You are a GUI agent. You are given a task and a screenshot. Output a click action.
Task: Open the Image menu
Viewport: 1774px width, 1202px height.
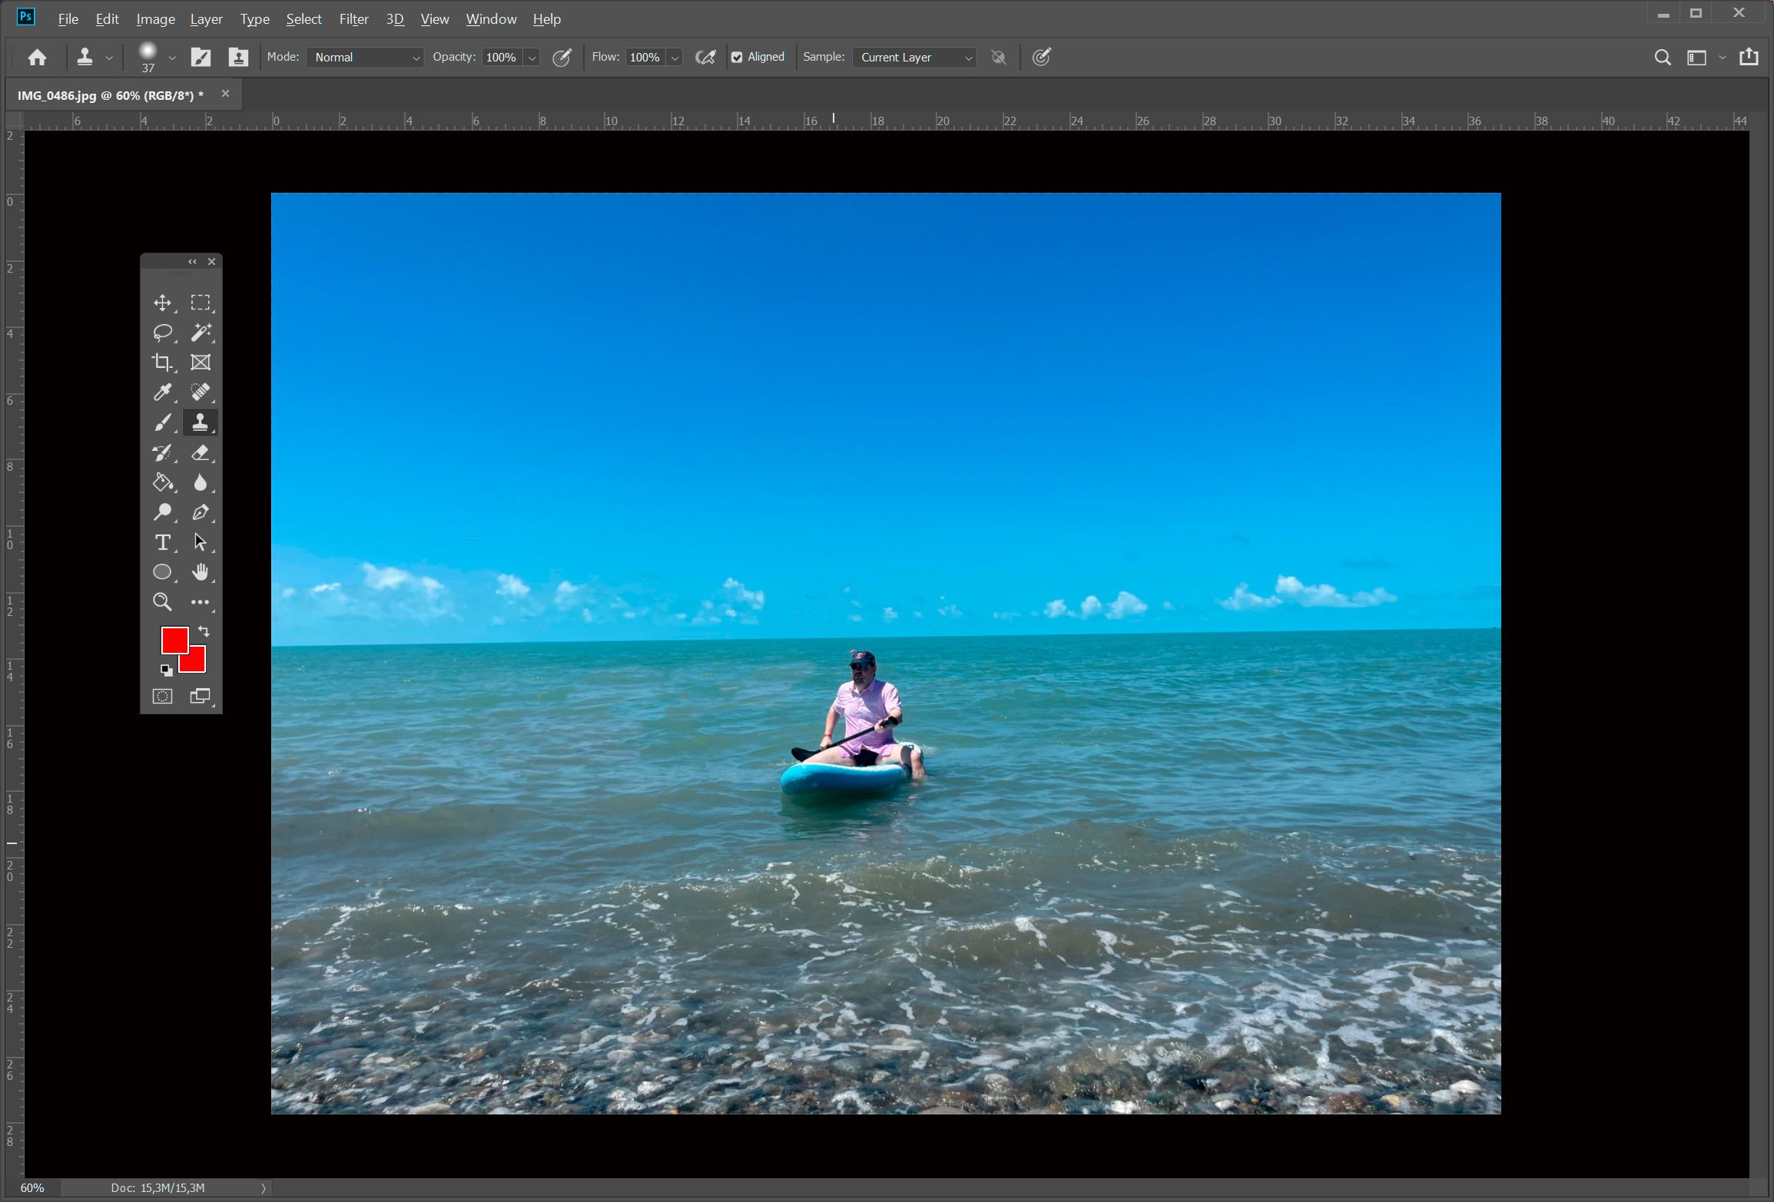coord(153,18)
